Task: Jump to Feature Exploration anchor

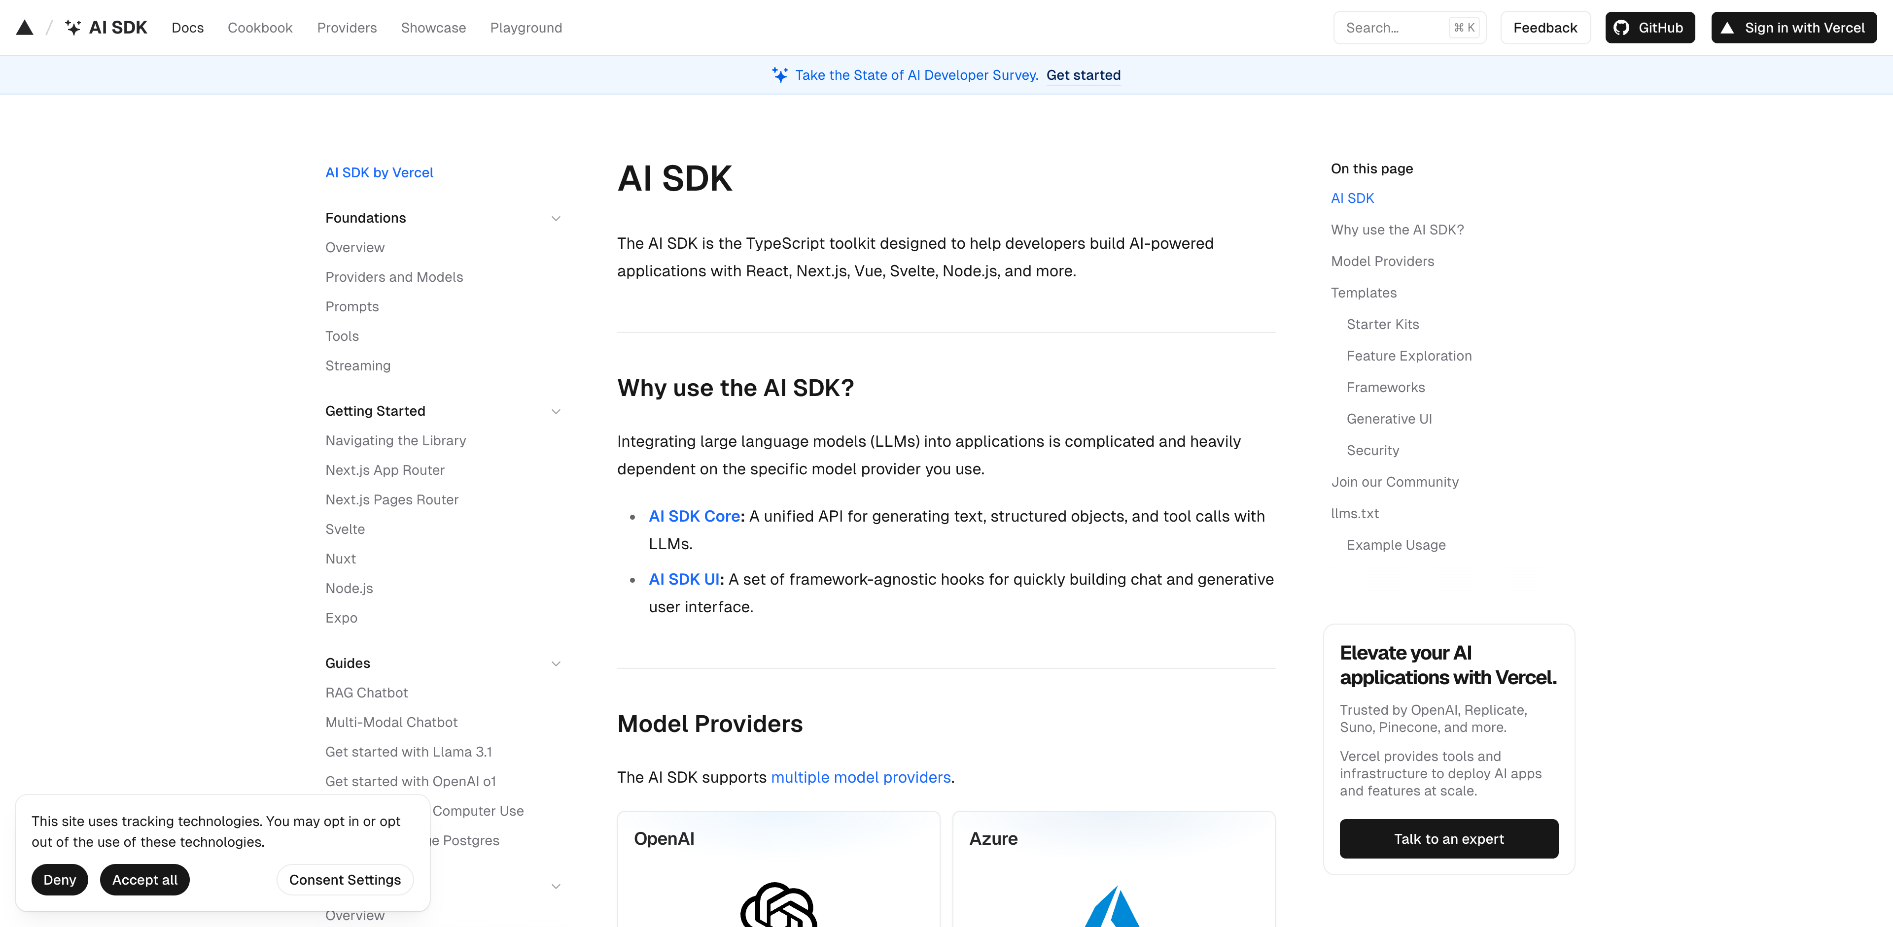Action: click(1409, 356)
